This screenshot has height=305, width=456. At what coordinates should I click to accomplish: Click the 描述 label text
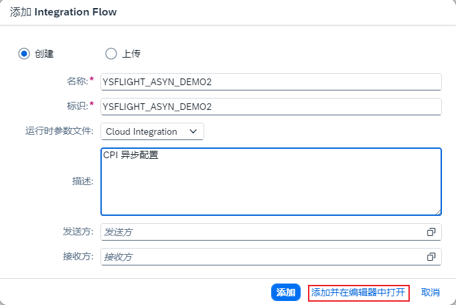[82, 181]
